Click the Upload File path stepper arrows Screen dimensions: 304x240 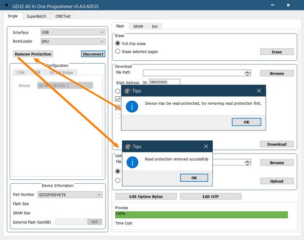click(247, 163)
